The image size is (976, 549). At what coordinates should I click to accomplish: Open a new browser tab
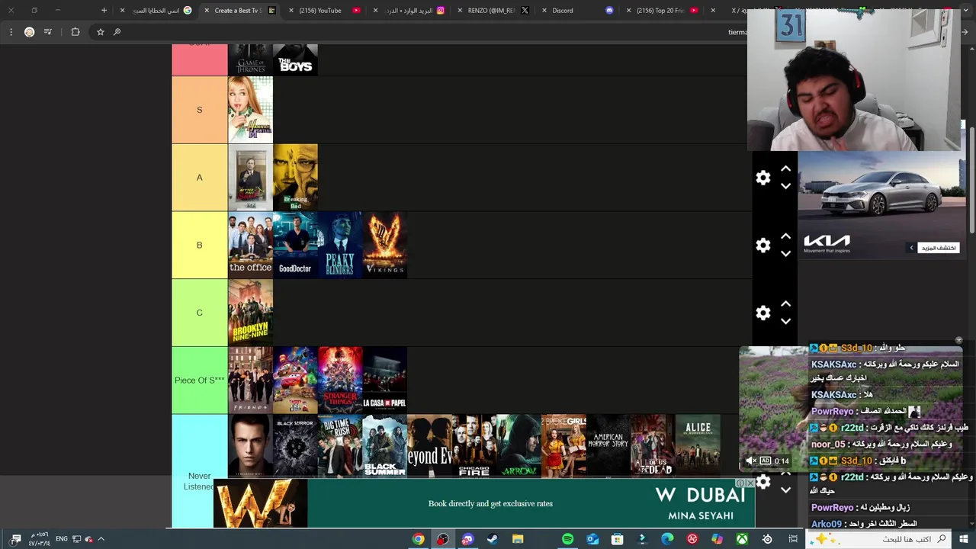pos(104,11)
